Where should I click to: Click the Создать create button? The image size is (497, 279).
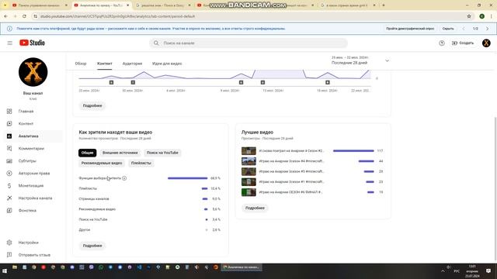(x=463, y=43)
